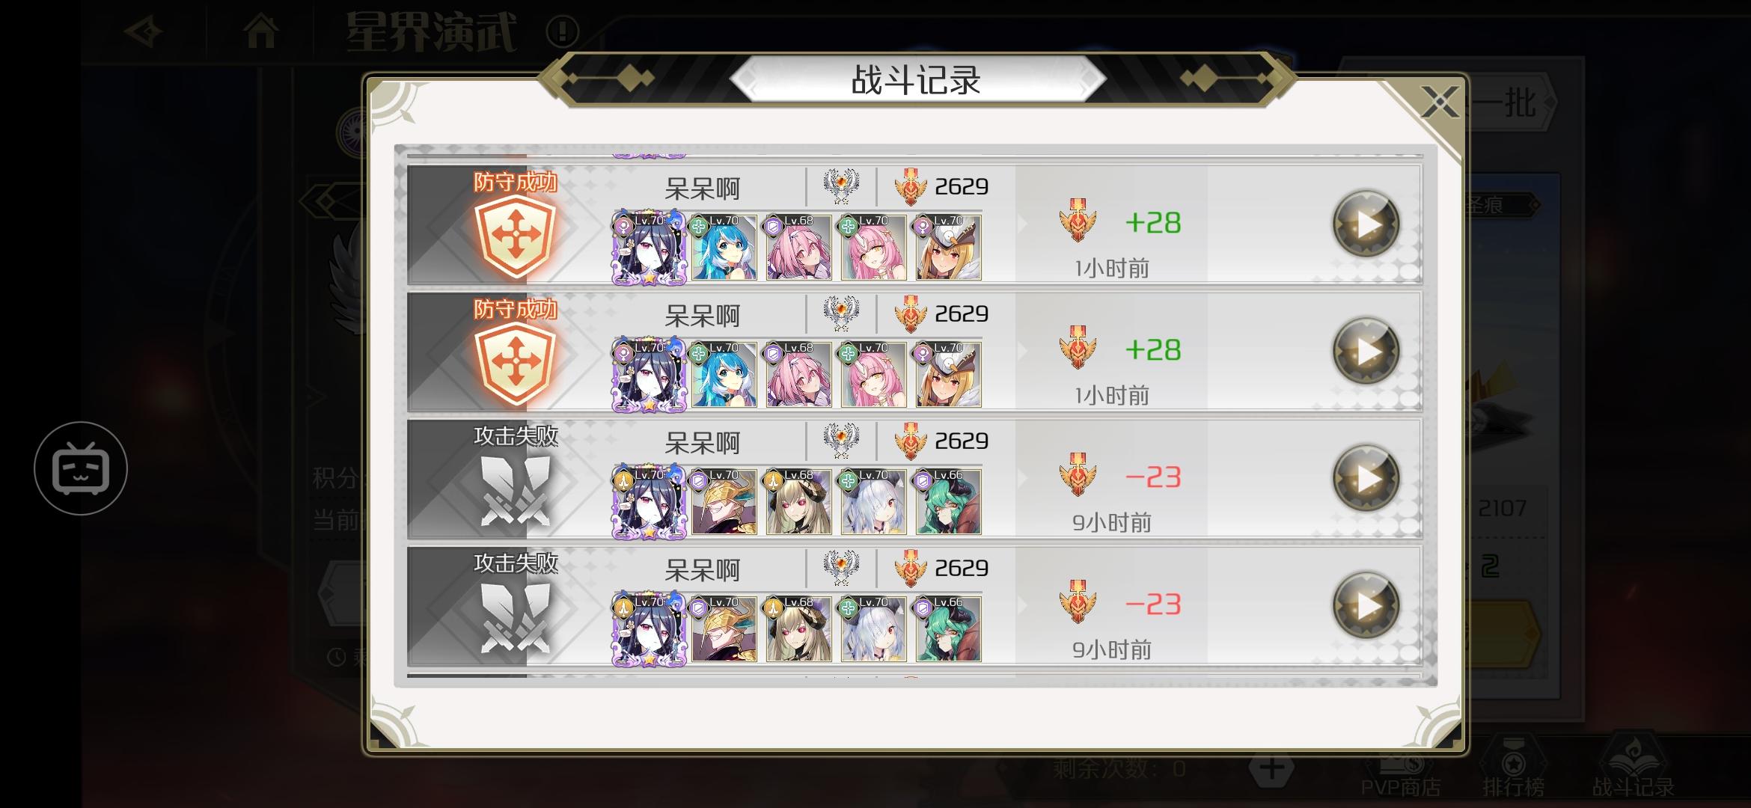Viewport: 1751px width, 808px height.
Task: Click player name 呆呆啊 in first record
Action: point(702,189)
